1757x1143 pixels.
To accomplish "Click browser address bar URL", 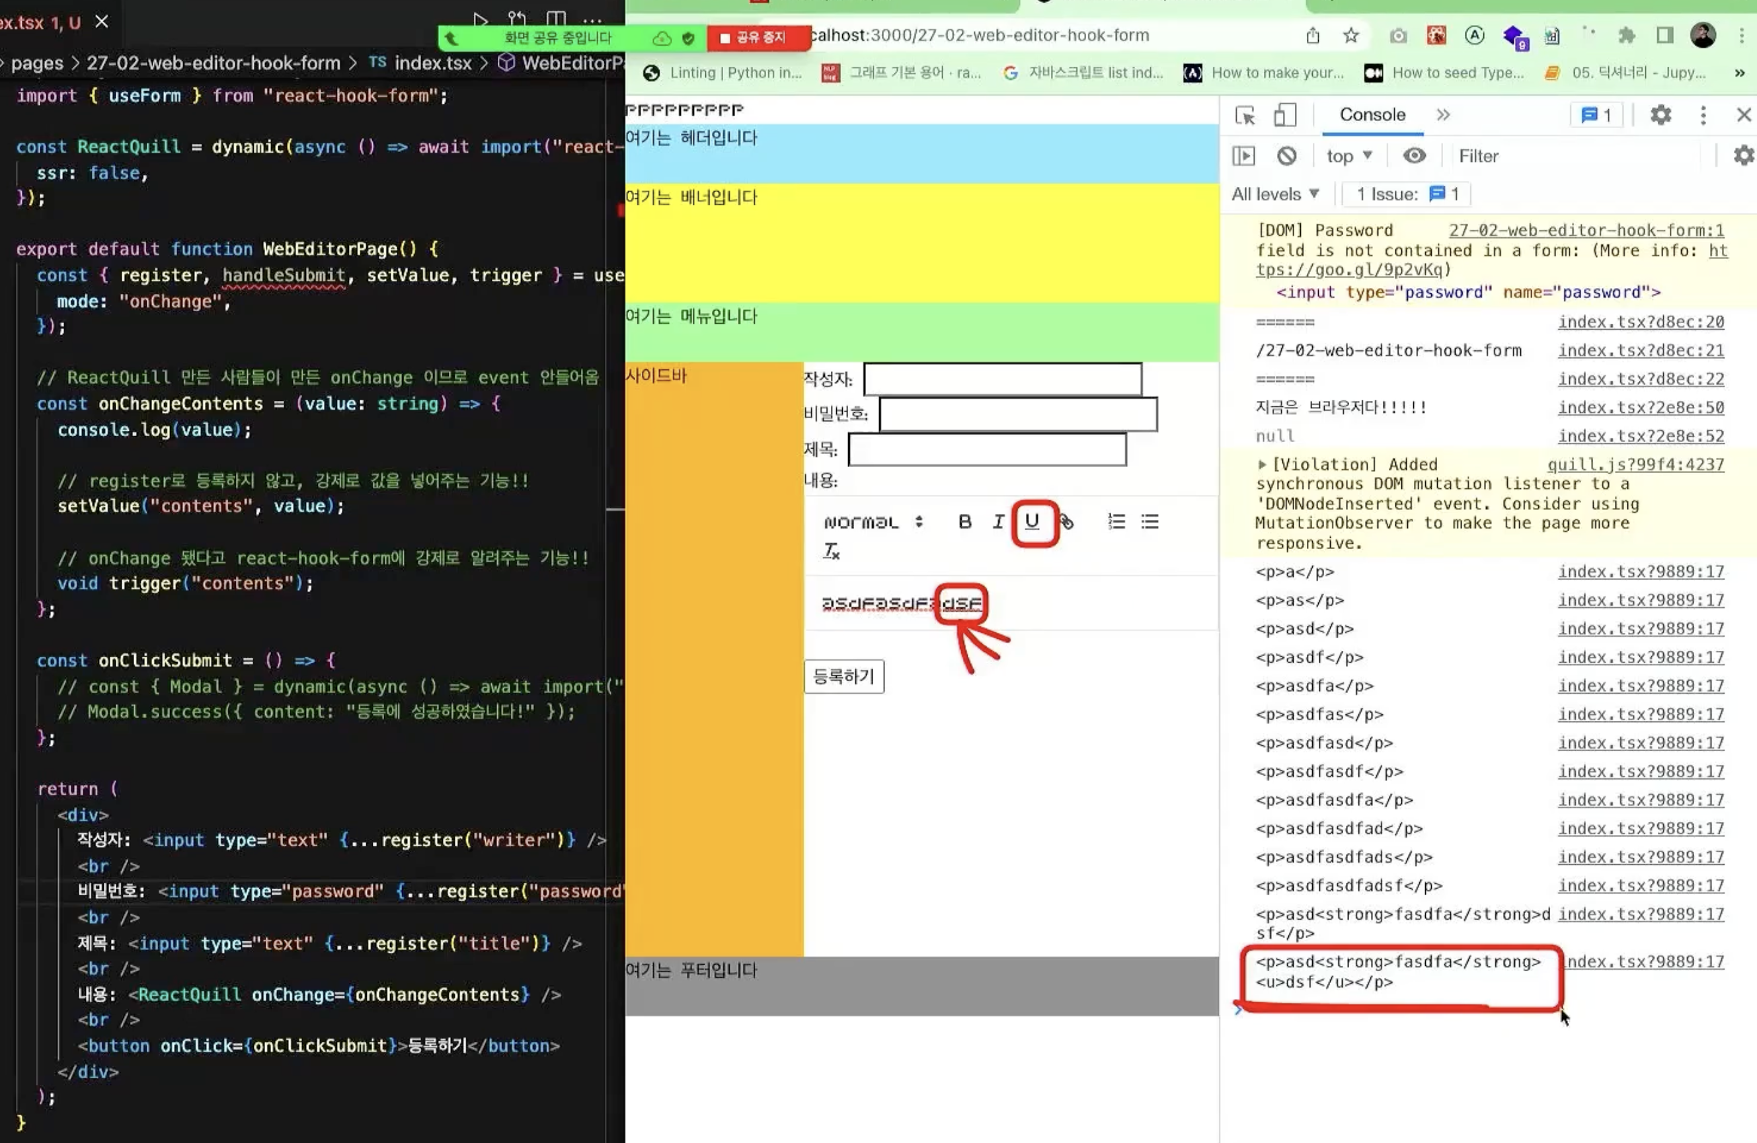I will coord(979,36).
